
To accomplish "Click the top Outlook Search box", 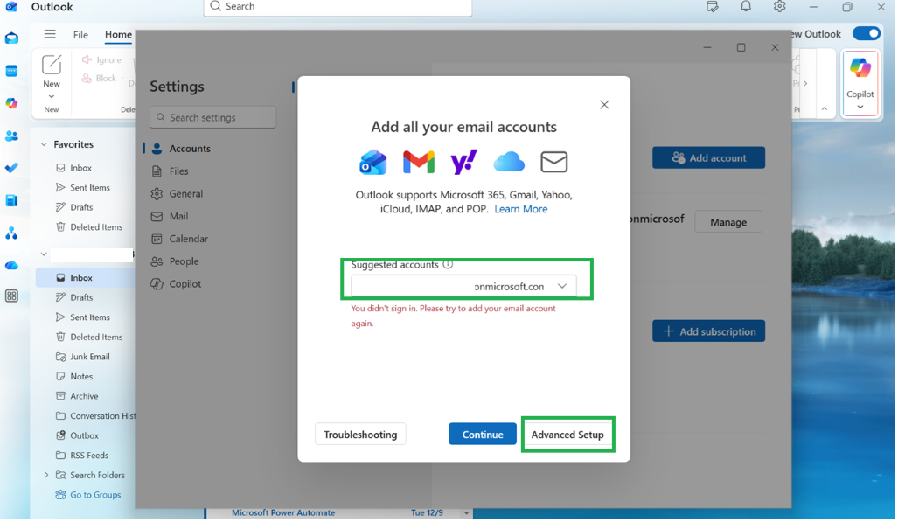I will [x=338, y=7].
